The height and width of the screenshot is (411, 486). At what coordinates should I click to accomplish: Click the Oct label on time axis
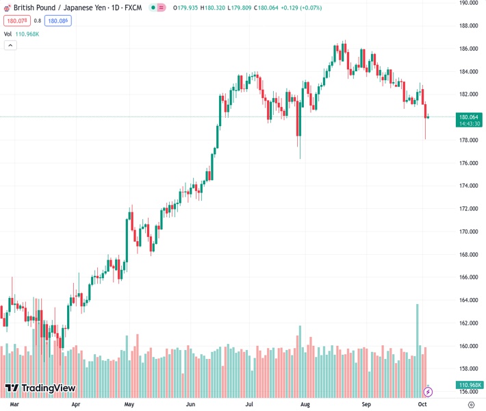tap(423, 405)
